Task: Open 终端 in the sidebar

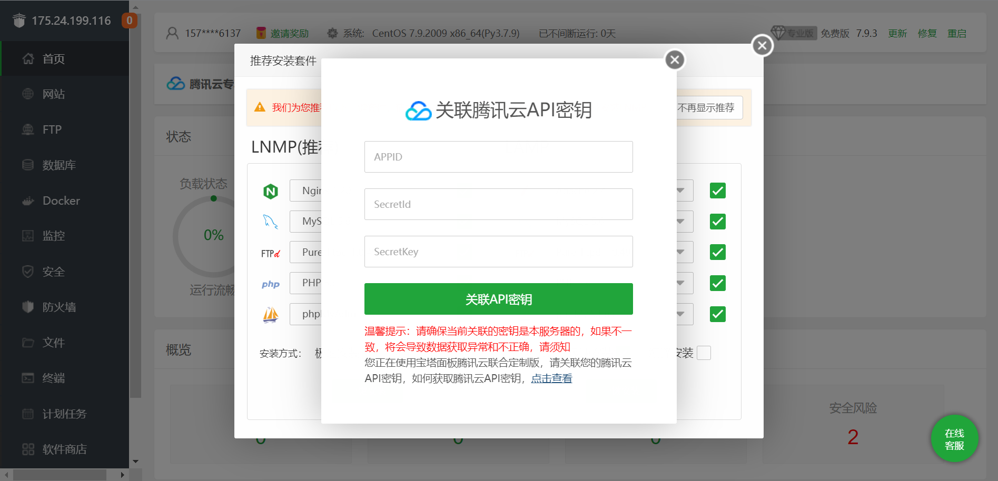Action: [64, 378]
